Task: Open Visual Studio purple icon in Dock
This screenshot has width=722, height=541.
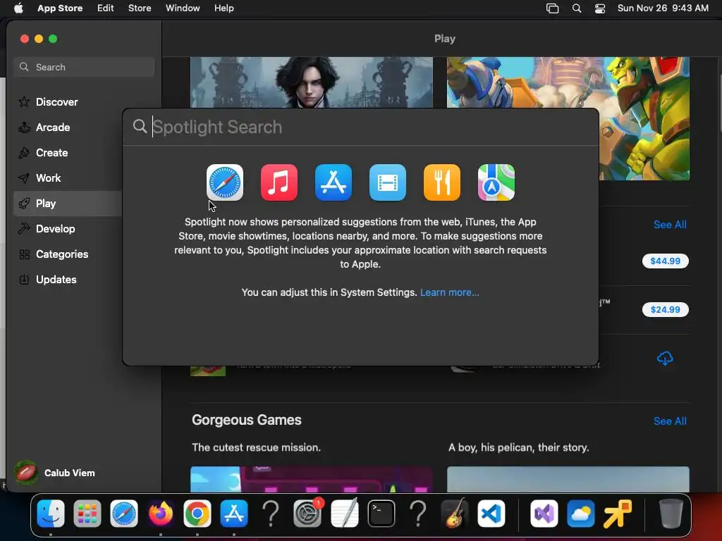Action: click(x=544, y=514)
